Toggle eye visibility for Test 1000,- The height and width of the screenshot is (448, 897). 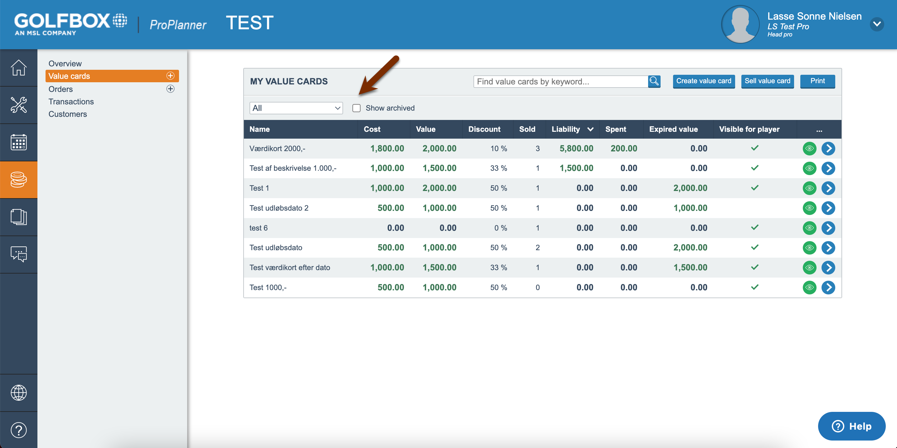pyautogui.click(x=809, y=287)
